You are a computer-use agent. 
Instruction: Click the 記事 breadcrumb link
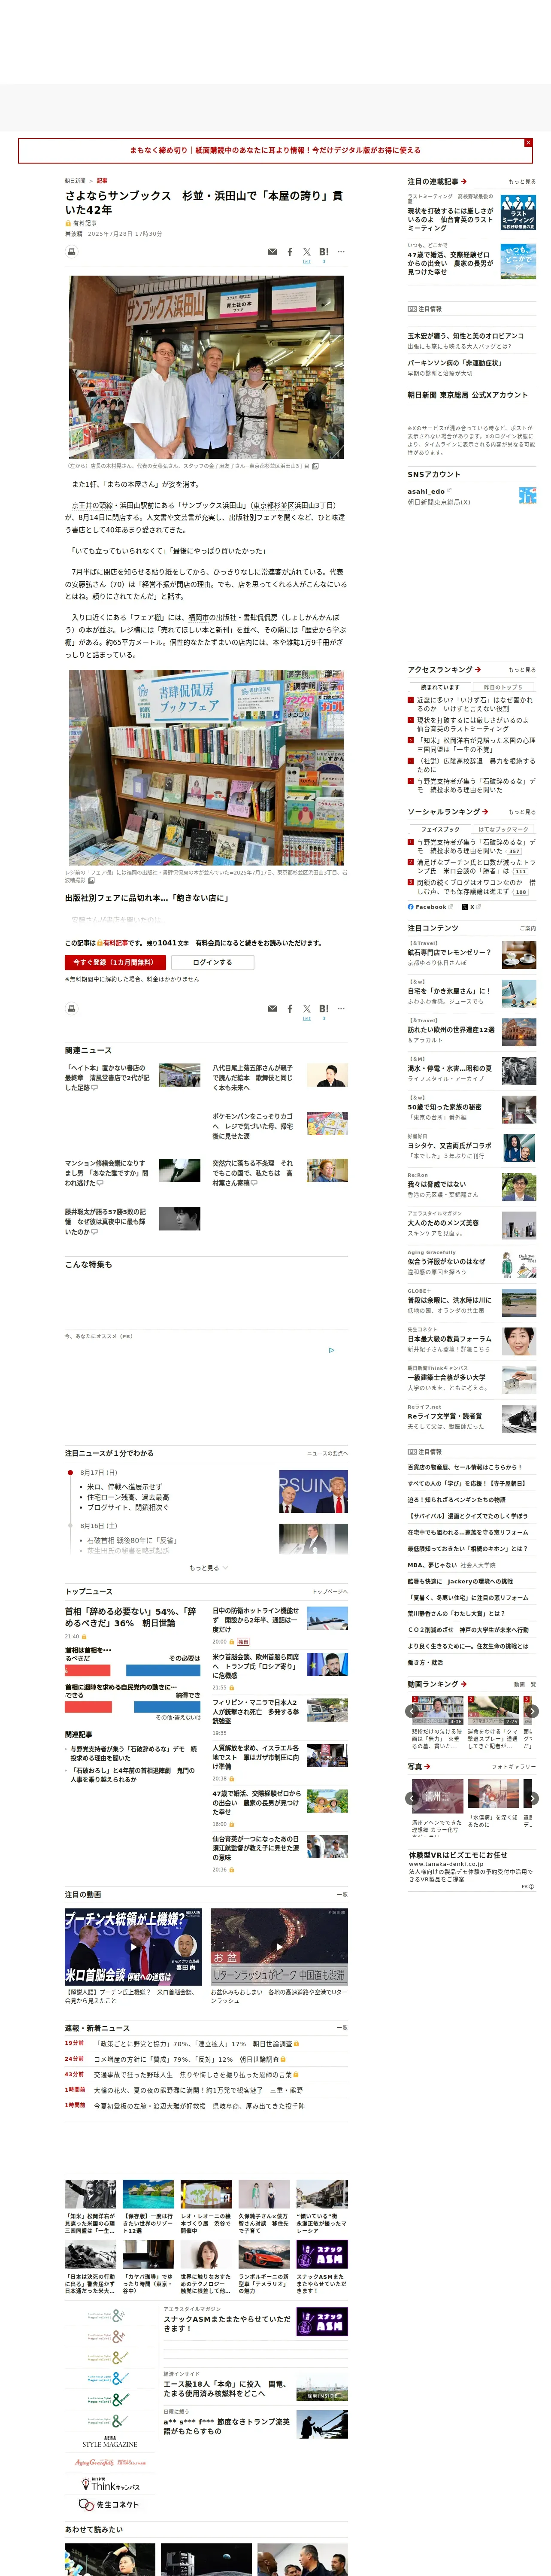click(102, 181)
